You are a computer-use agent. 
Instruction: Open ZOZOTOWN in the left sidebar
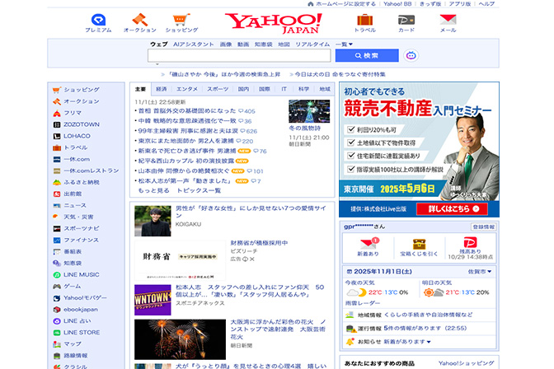(82, 124)
